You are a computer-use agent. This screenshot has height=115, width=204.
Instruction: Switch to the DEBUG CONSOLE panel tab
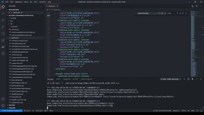[x=86, y=79]
